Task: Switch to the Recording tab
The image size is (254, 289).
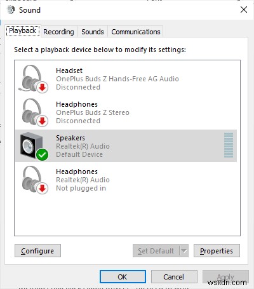Action: (x=58, y=32)
